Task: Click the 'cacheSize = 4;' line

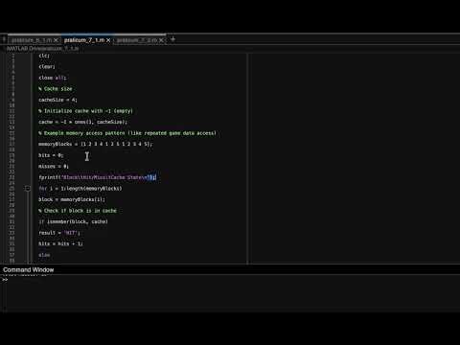Action: [x=57, y=100]
